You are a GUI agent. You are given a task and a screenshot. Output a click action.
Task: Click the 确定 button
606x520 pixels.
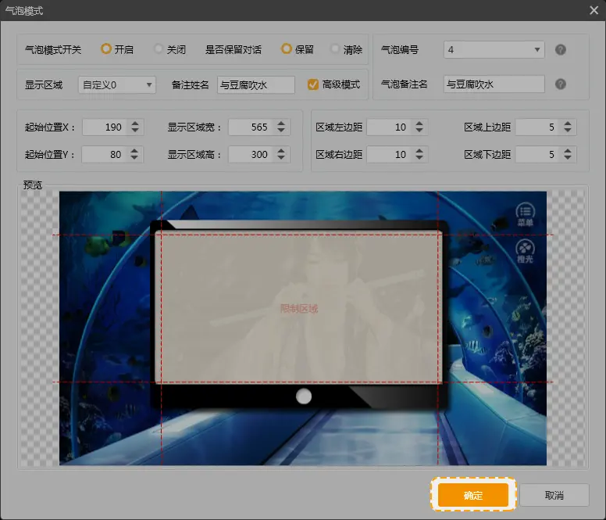pyautogui.click(x=473, y=495)
